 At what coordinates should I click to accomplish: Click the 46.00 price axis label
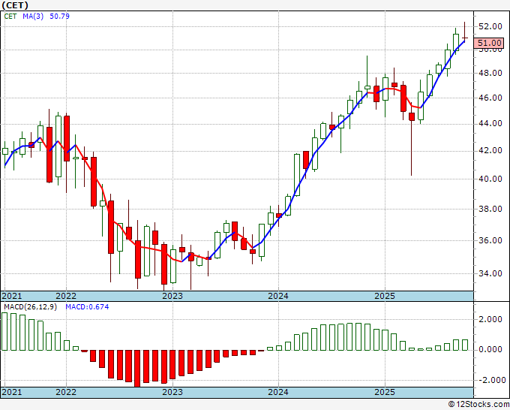coord(490,98)
